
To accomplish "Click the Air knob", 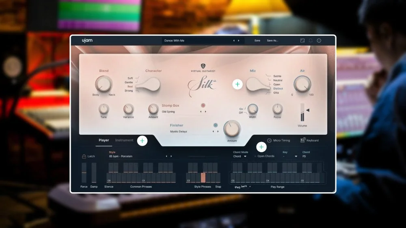I will [x=302, y=84].
